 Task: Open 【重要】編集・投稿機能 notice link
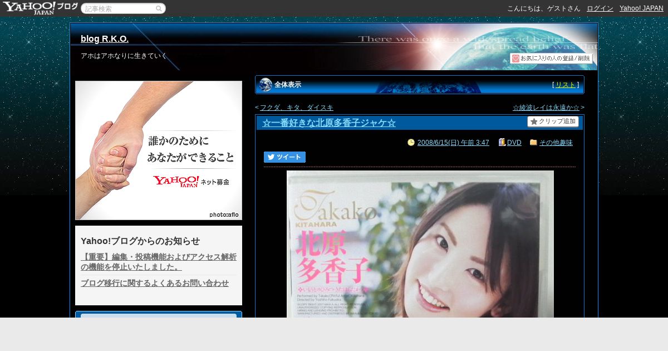pos(159,262)
